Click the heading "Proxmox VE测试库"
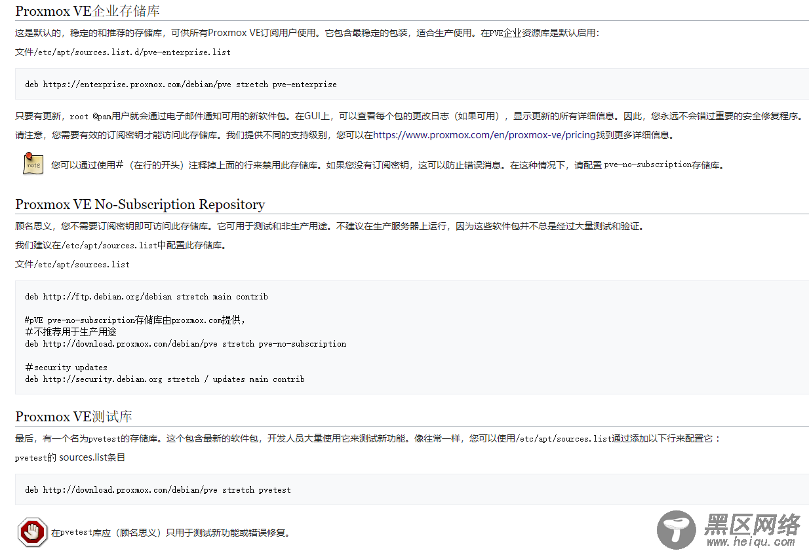Screen dimensions: 809x553 click(x=74, y=417)
